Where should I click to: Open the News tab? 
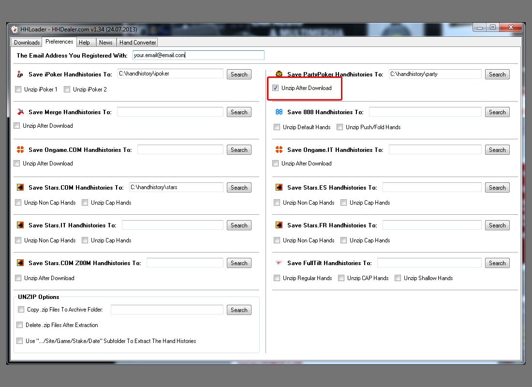click(x=105, y=43)
